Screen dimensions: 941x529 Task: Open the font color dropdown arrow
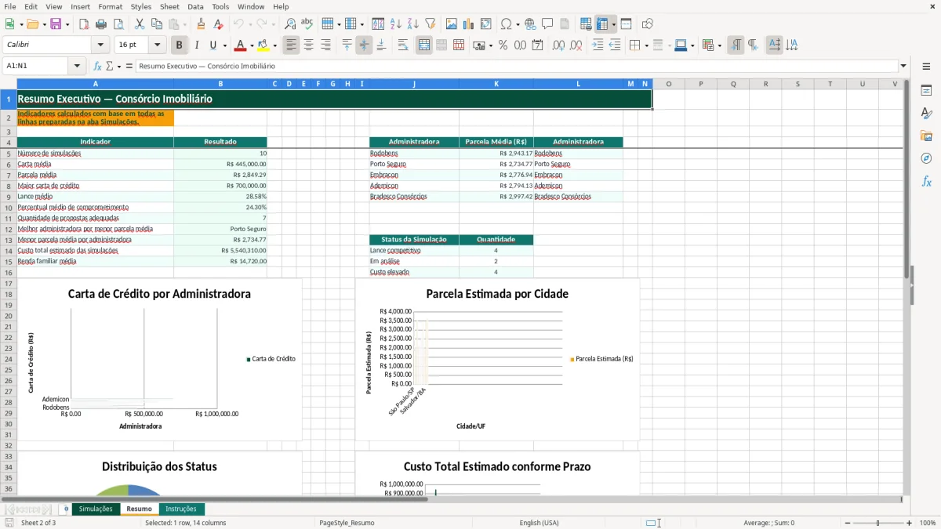click(x=252, y=45)
